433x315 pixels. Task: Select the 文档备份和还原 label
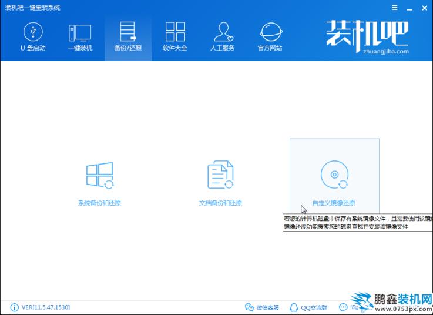tap(220, 203)
